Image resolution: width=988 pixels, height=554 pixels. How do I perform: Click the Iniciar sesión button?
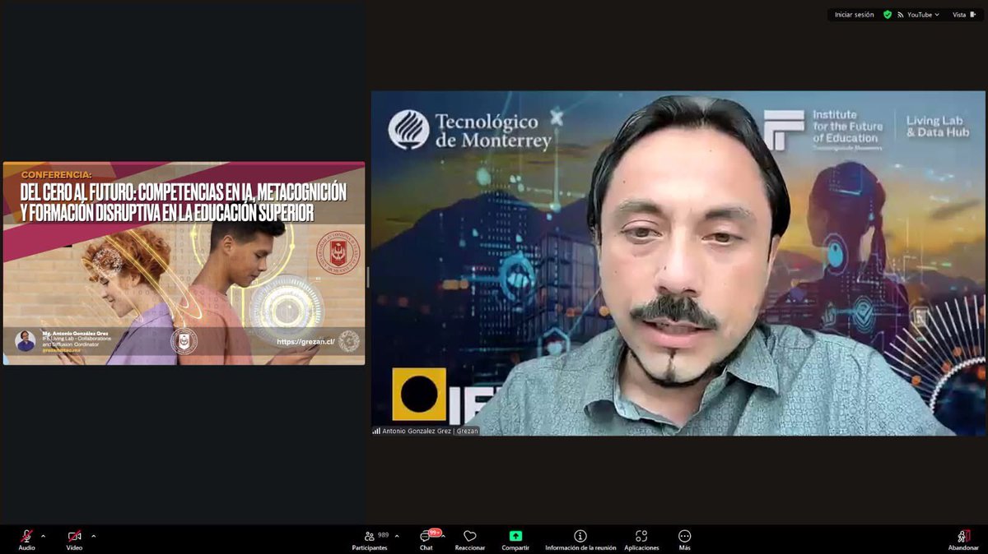(x=854, y=14)
